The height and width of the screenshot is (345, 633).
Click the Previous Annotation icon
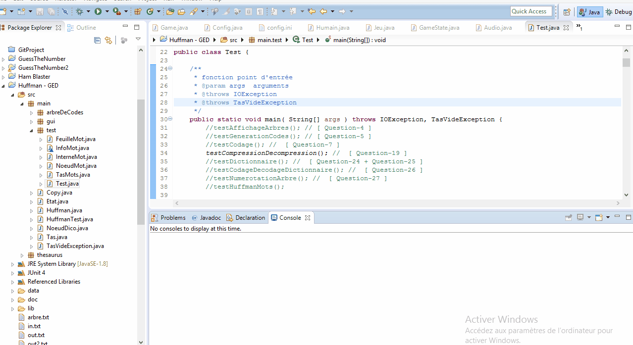click(292, 11)
